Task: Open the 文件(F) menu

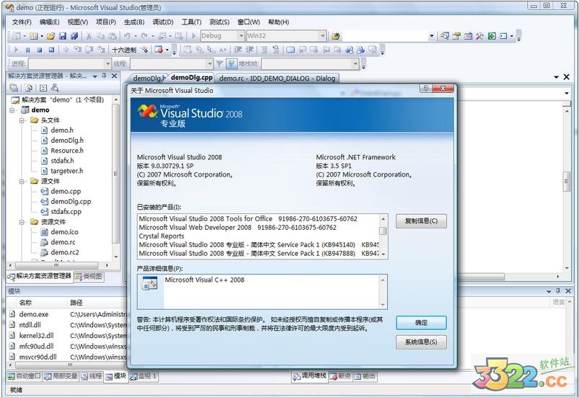Action: pyautogui.click(x=22, y=22)
